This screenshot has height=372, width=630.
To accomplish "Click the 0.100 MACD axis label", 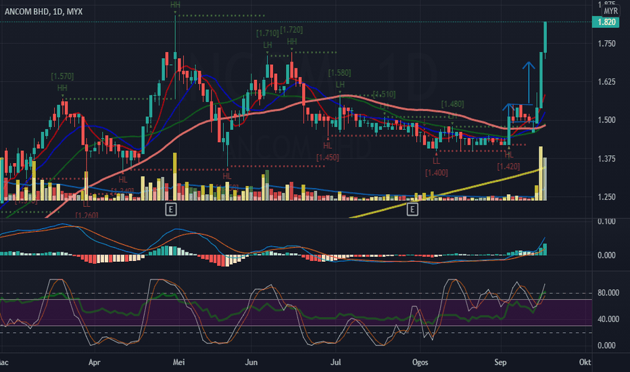I will [606, 222].
